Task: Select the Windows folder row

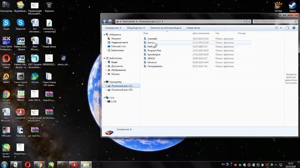Action: (197, 62)
